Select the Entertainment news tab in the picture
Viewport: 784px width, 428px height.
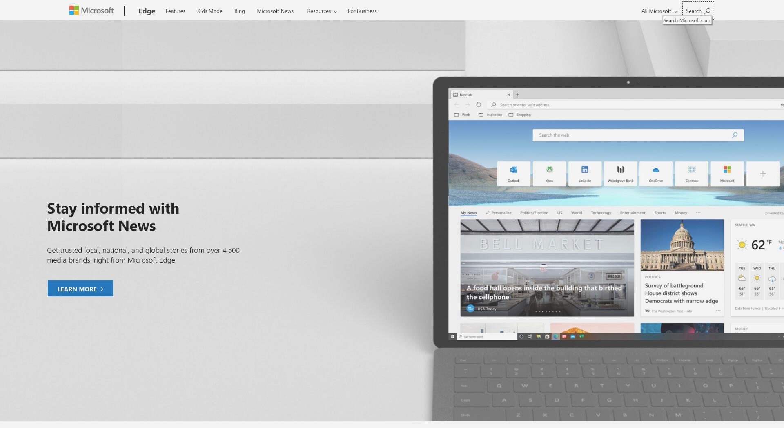633,213
